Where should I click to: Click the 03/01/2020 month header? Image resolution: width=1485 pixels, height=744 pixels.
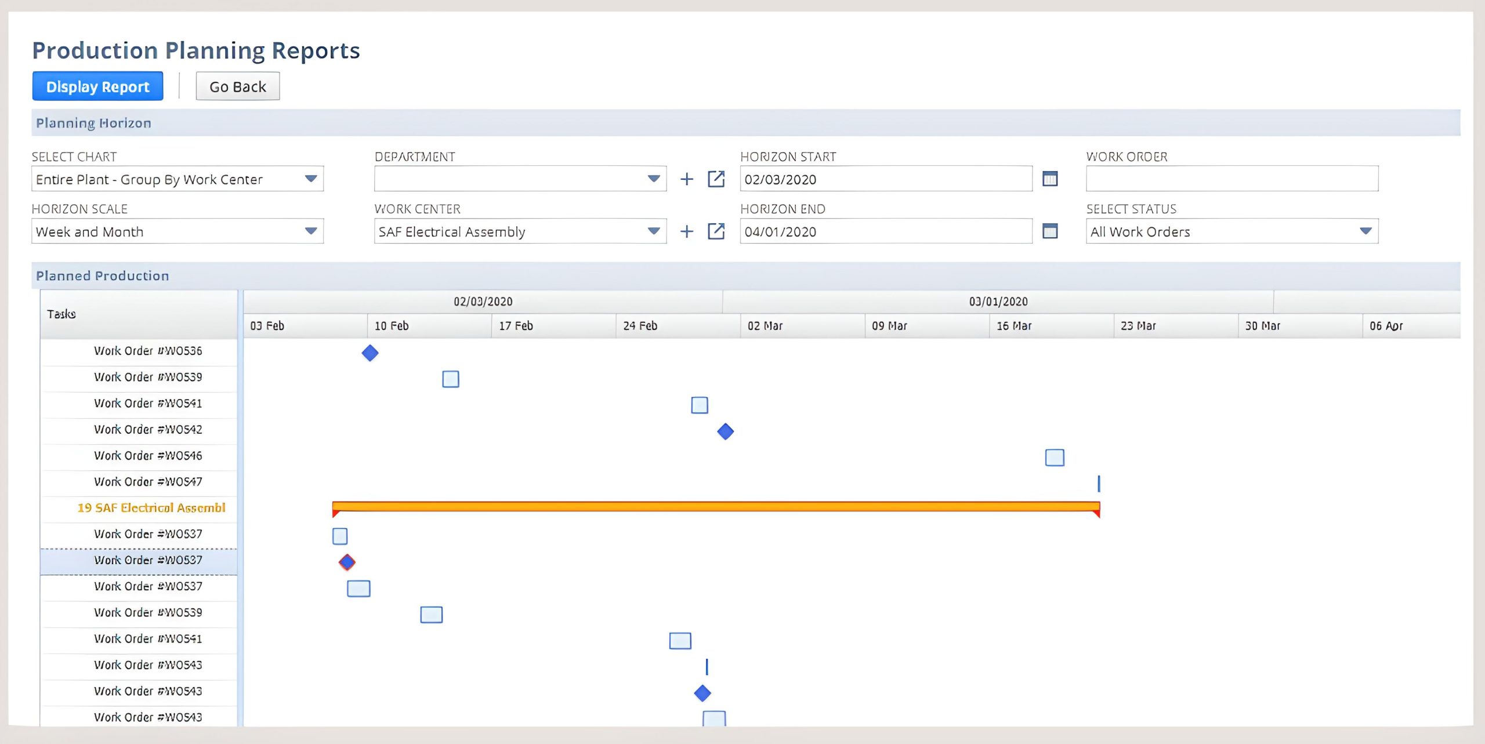[x=998, y=302]
